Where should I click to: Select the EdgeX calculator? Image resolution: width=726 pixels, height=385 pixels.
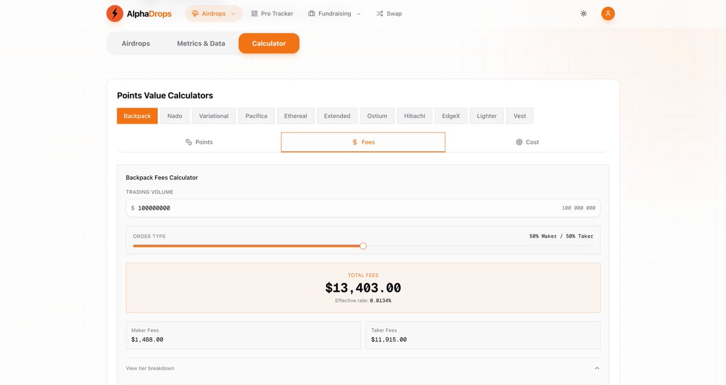[x=451, y=116]
